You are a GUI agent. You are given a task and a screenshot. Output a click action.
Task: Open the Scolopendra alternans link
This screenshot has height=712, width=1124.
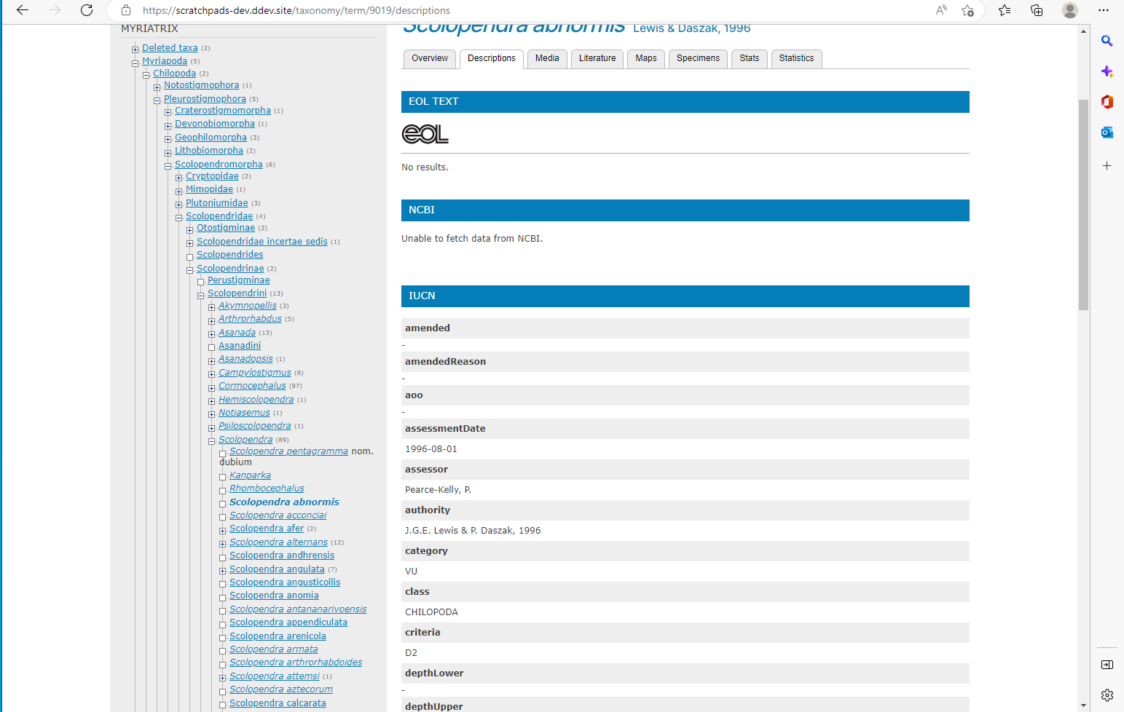point(278,542)
